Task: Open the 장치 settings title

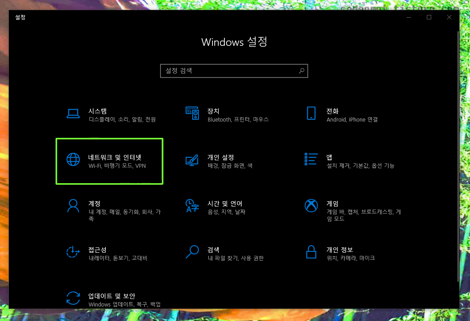Action: (213, 111)
